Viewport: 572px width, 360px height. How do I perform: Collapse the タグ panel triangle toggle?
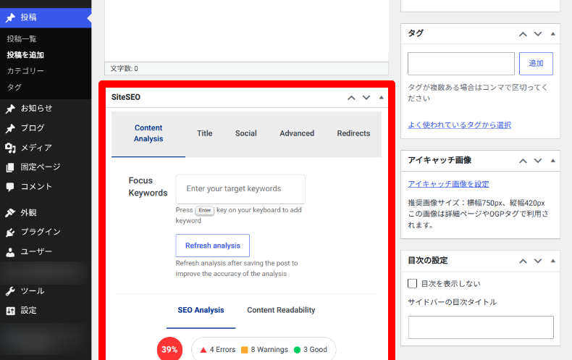[x=553, y=34]
